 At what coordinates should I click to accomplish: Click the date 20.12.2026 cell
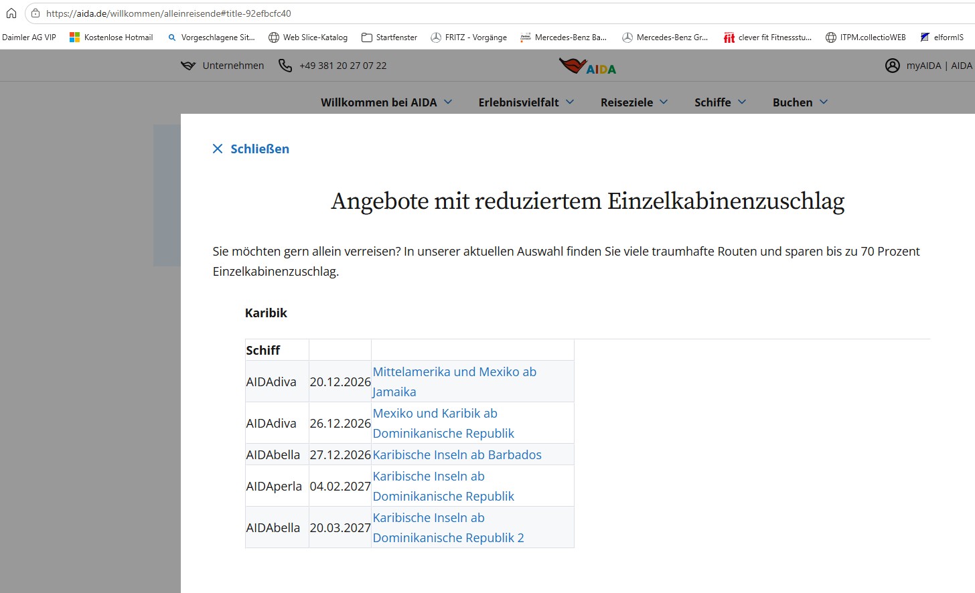point(340,382)
